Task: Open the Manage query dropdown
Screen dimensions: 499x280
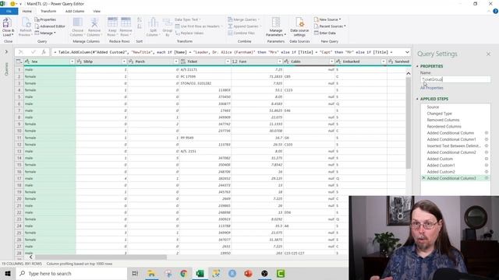Action: point(45,33)
